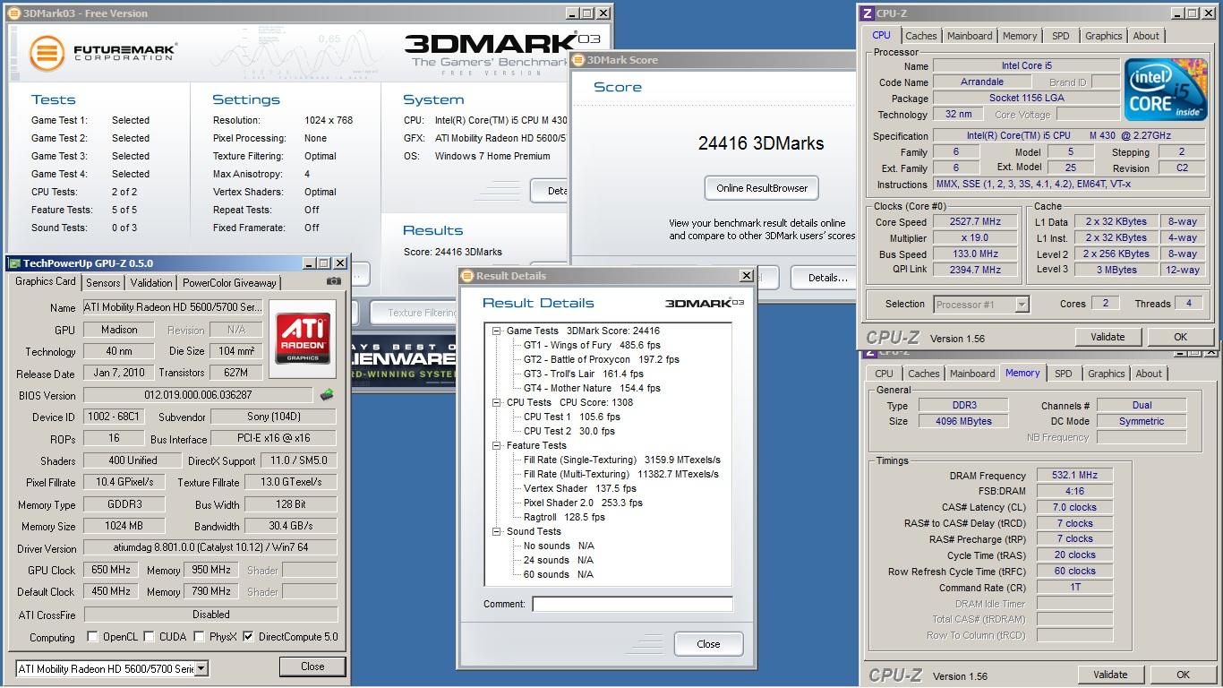Open the PowerColor Giveaway tab
Viewport: 1223px width, 688px height.
click(230, 283)
